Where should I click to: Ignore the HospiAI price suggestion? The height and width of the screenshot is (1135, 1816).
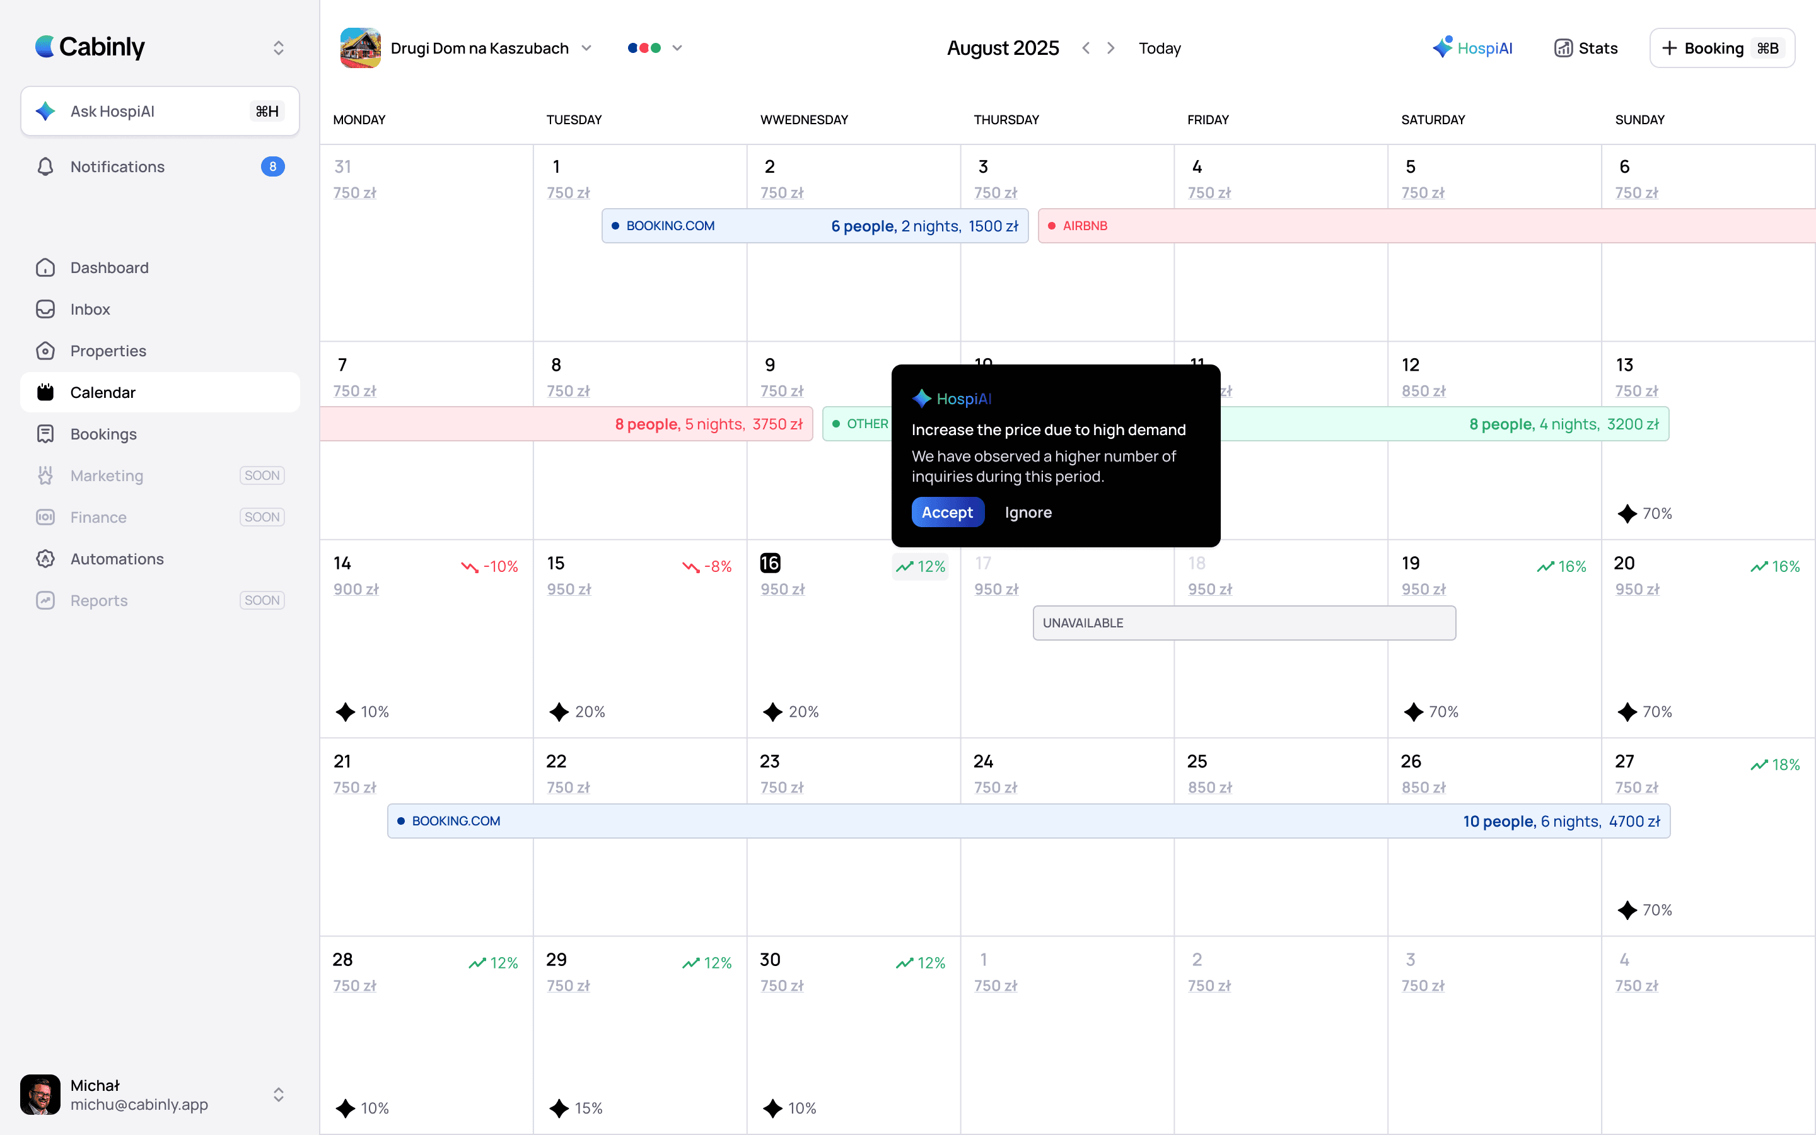tap(1028, 513)
